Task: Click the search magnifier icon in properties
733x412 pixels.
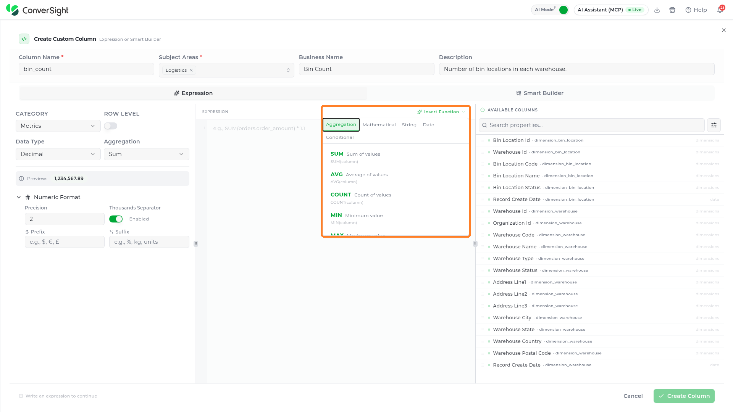Action: tap(484, 125)
